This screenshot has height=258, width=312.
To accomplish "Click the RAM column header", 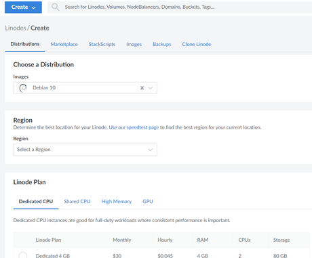I will pos(203,240).
